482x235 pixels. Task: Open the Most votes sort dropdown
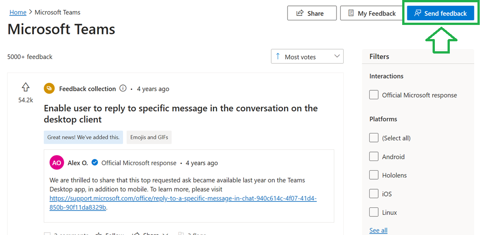[x=307, y=57]
